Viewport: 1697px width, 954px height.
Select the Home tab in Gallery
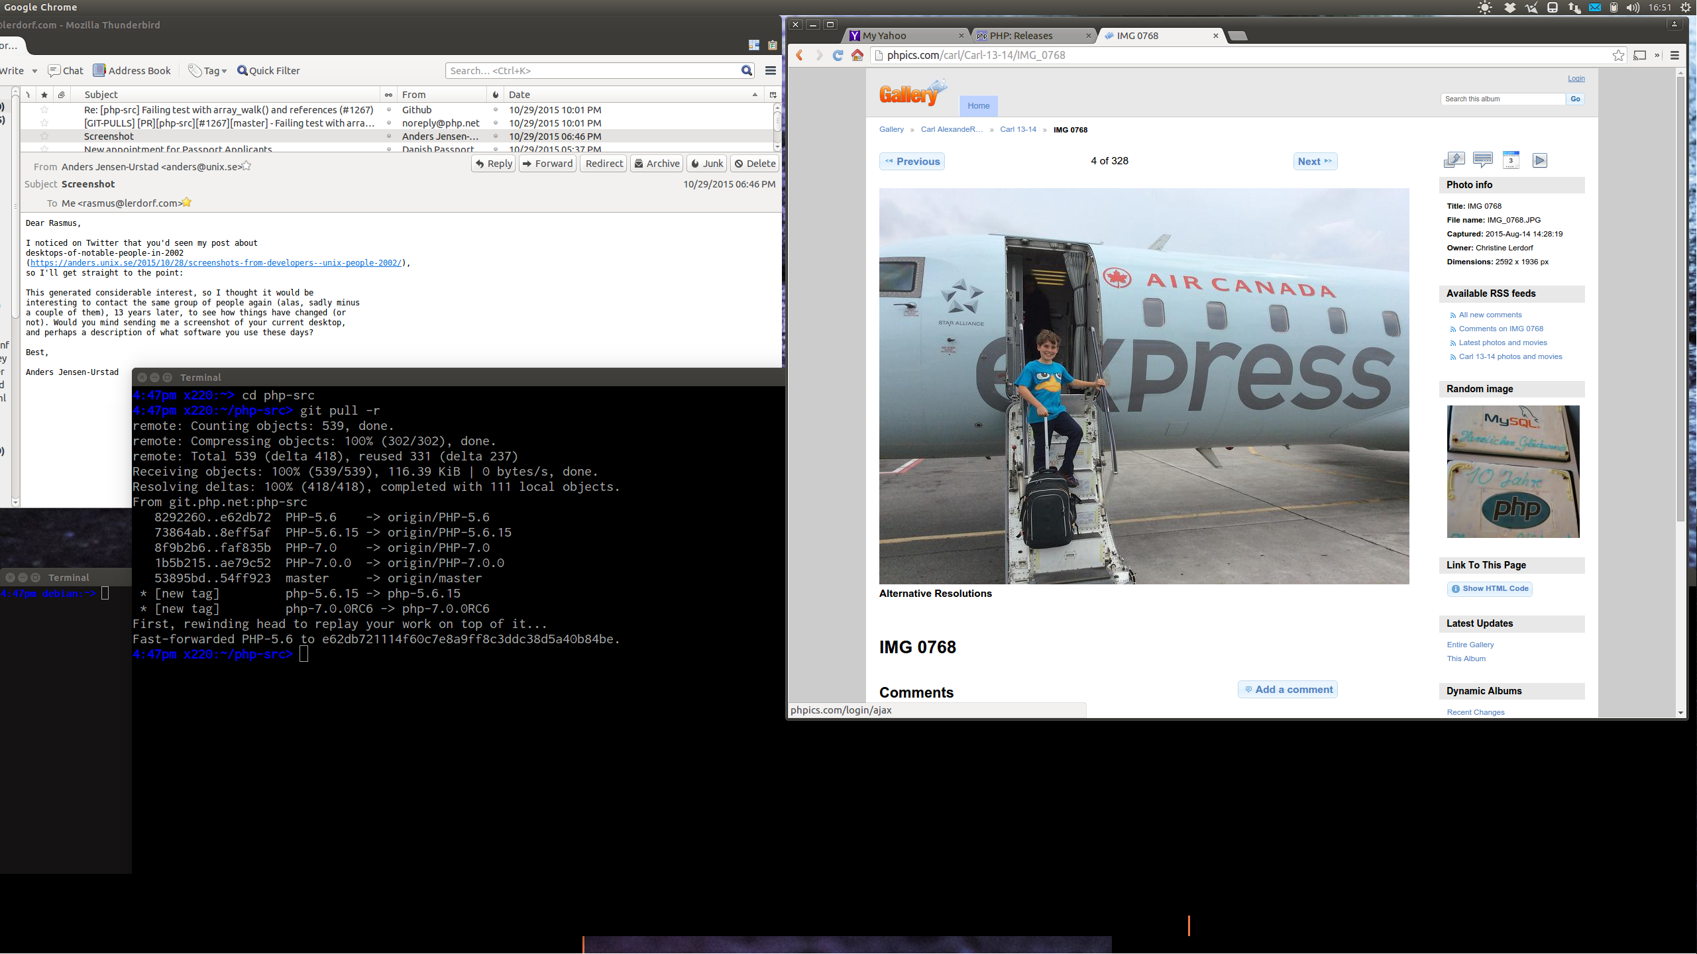point(979,105)
